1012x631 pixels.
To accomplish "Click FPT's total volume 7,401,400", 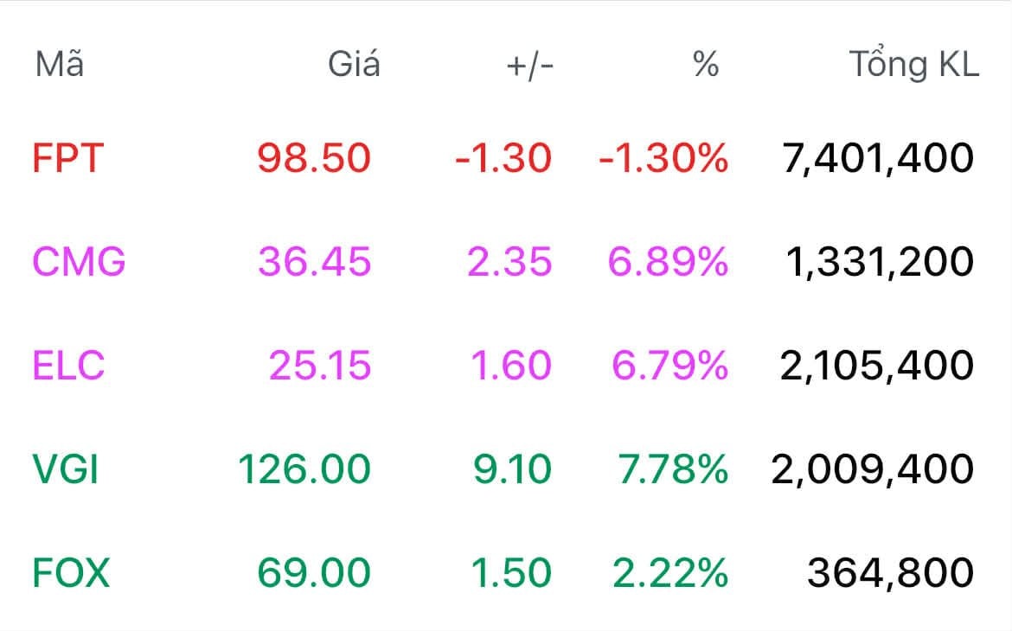I will click(x=878, y=158).
